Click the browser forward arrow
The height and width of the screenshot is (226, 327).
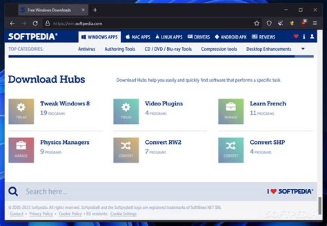(x=24, y=23)
